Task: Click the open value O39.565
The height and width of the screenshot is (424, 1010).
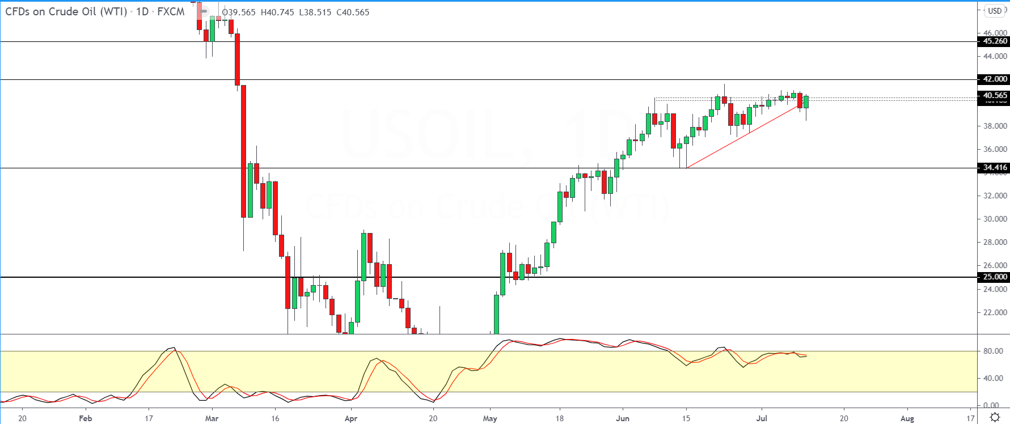Action: pos(239,12)
